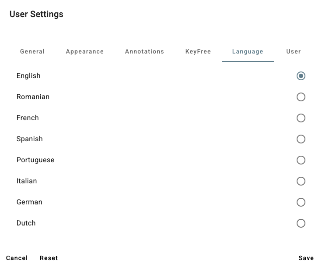Switch to the User tab

pos(294,51)
